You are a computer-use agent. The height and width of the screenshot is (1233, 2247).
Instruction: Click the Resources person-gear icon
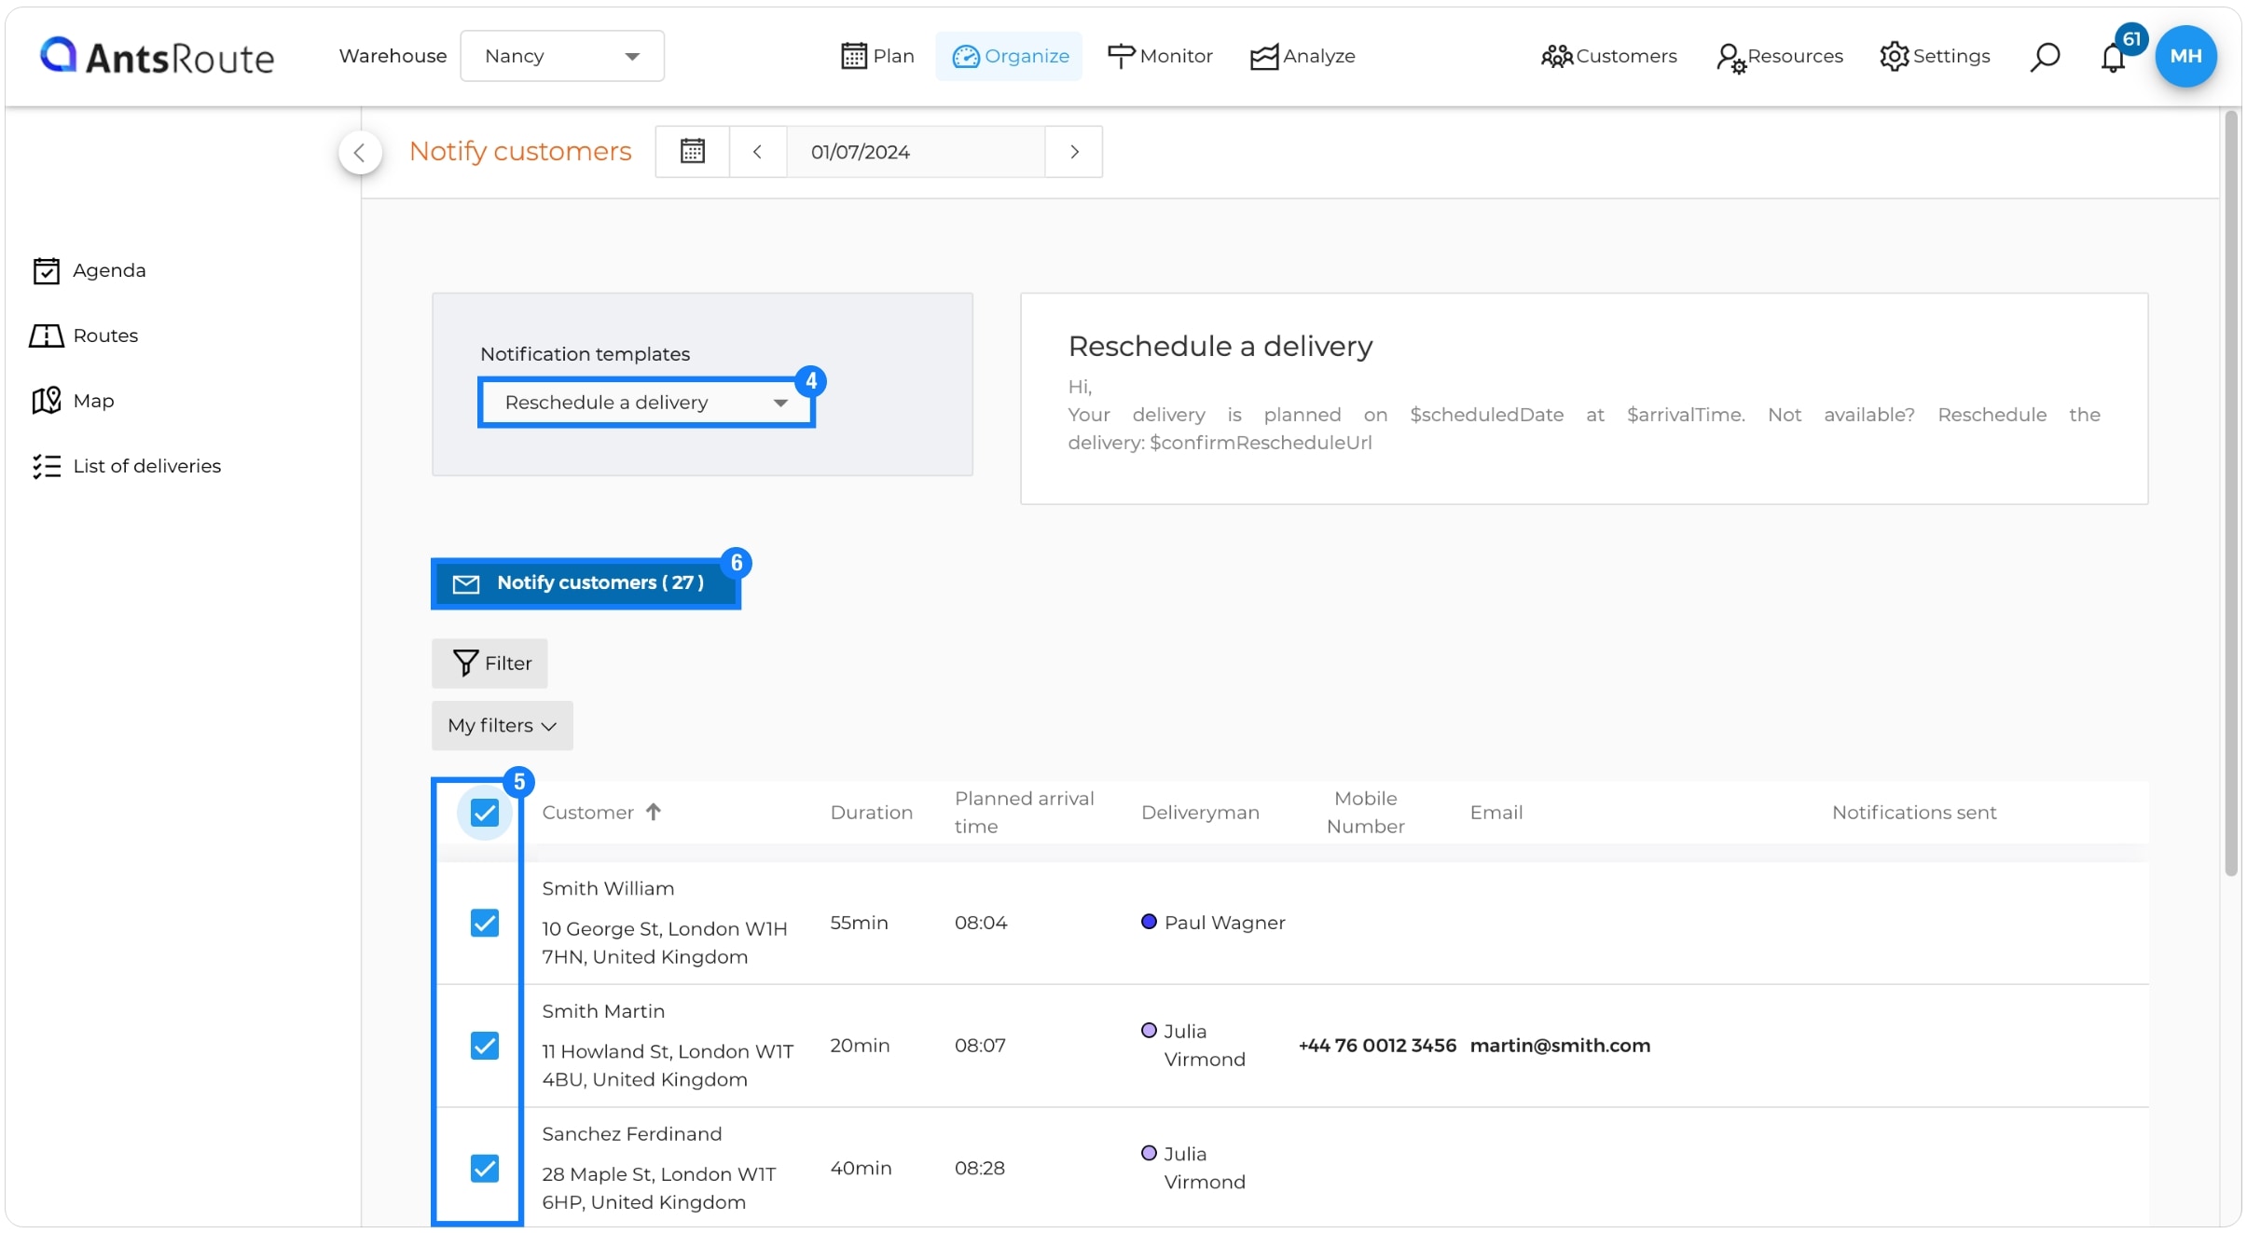[x=1730, y=58]
